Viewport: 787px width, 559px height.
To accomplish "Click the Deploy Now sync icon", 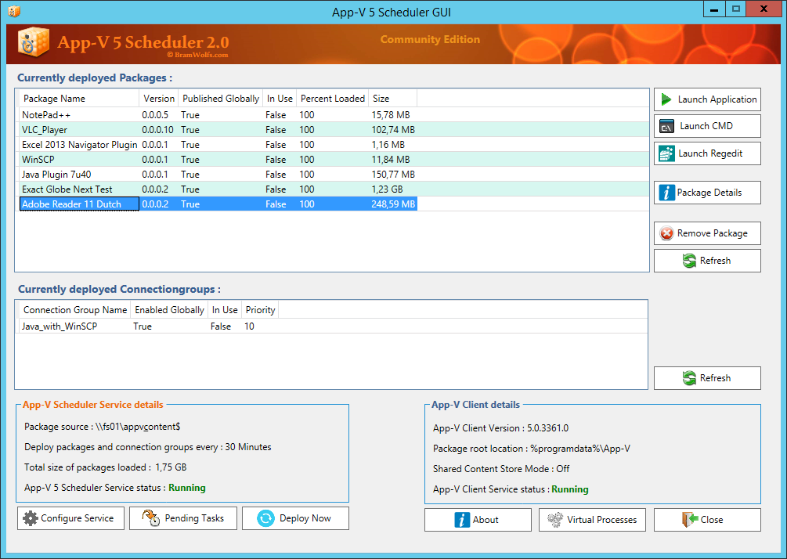I will (x=266, y=518).
